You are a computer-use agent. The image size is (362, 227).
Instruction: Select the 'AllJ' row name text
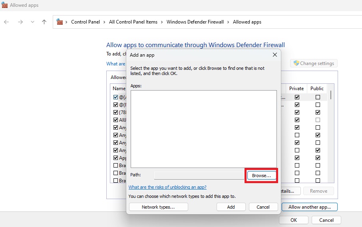(123, 120)
